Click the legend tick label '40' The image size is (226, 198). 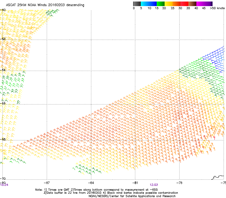(x=196, y=8)
